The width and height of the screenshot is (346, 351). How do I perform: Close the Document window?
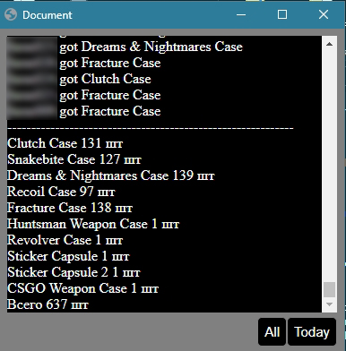click(x=324, y=14)
